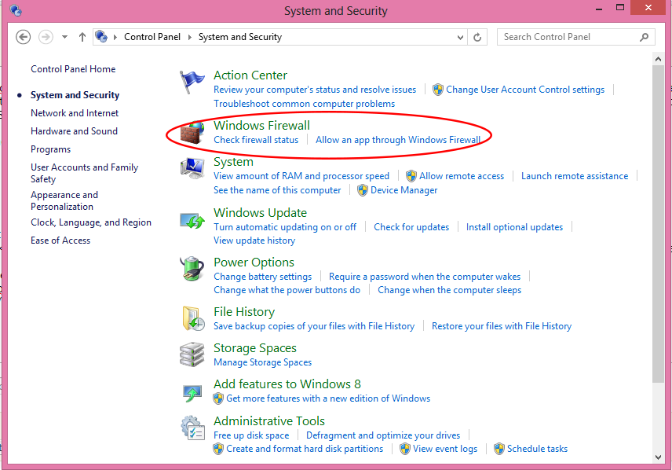Click Free up disk space link

point(251,435)
